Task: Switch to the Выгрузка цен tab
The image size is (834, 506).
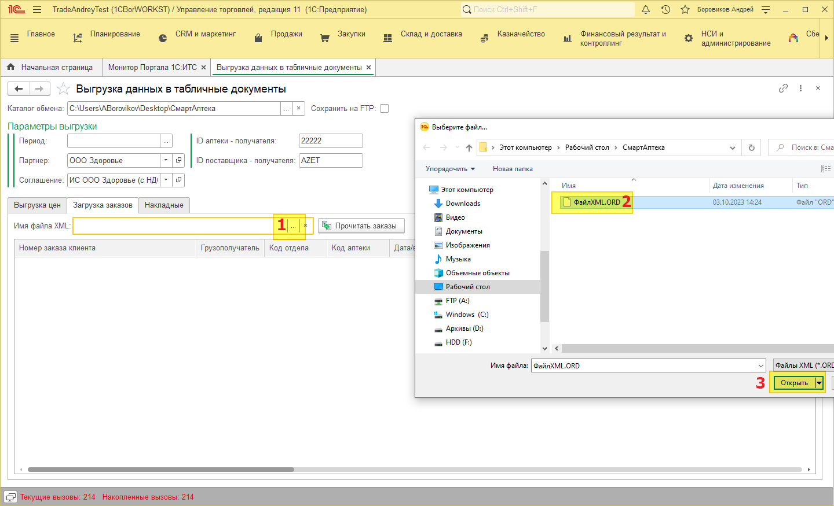Action: [37, 205]
